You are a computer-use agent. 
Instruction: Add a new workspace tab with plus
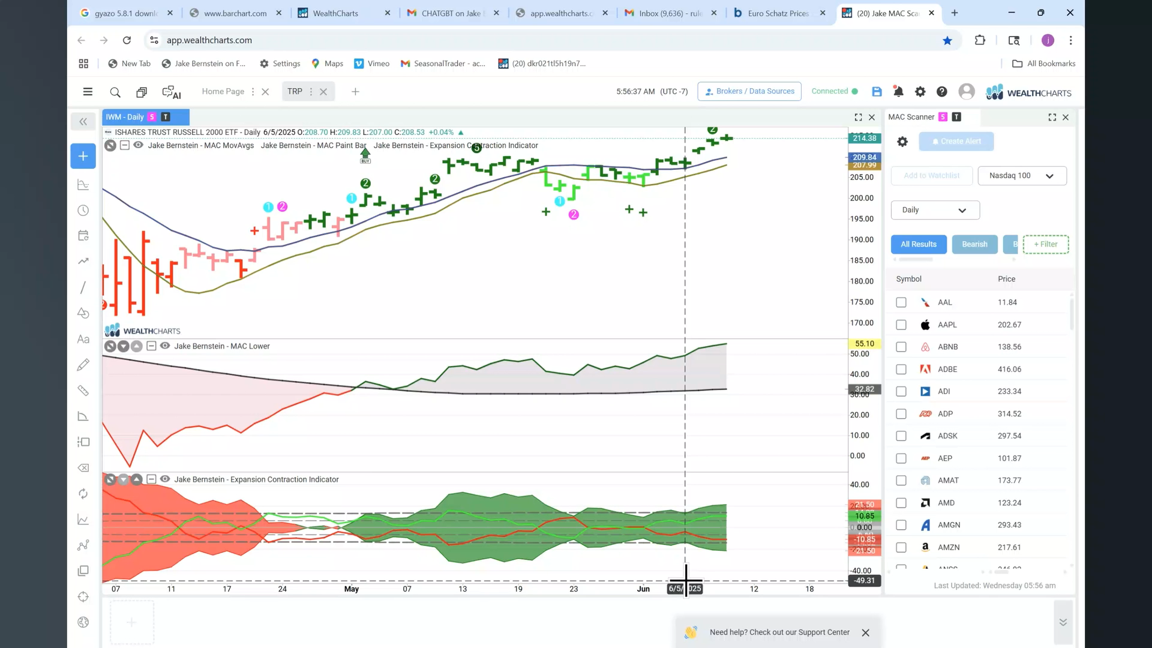point(355,92)
